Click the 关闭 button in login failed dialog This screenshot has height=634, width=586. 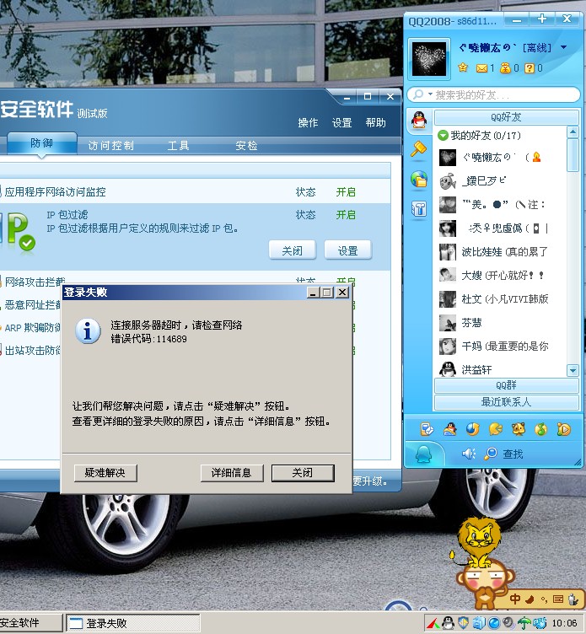click(303, 473)
